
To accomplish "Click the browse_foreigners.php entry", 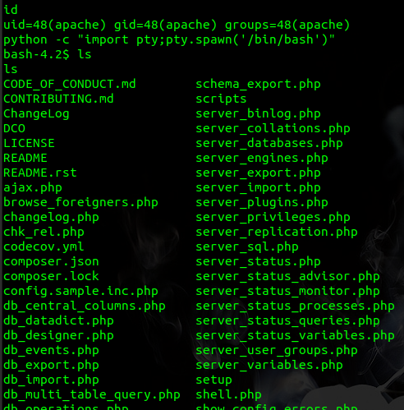I will pos(80,203).
